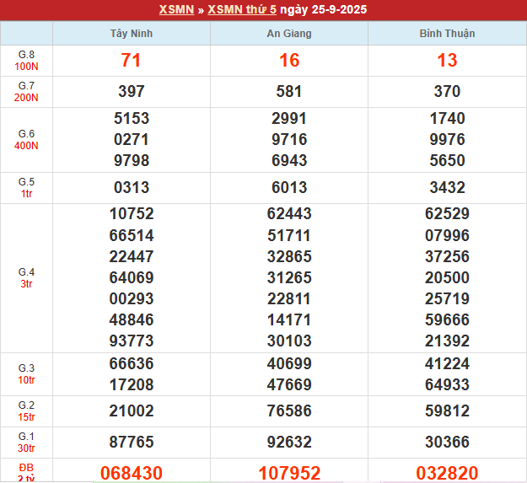This screenshot has height=483, width=527.
Task: Click Tây Ninh's special prize 068430
Action: click(x=132, y=473)
